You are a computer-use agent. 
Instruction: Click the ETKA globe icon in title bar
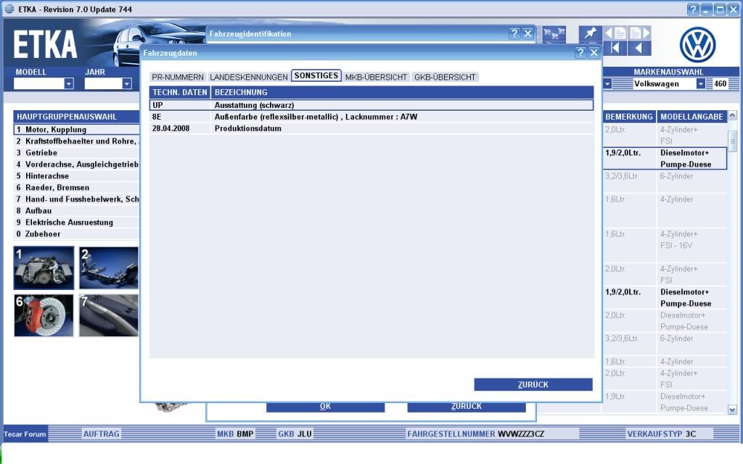click(x=9, y=9)
